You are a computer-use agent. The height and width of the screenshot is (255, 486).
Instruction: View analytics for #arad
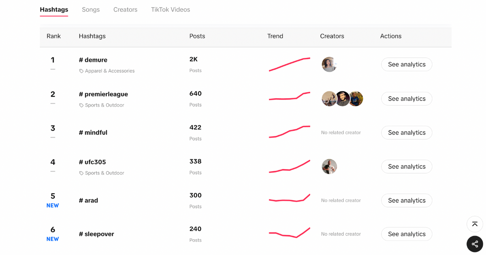pos(406,200)
